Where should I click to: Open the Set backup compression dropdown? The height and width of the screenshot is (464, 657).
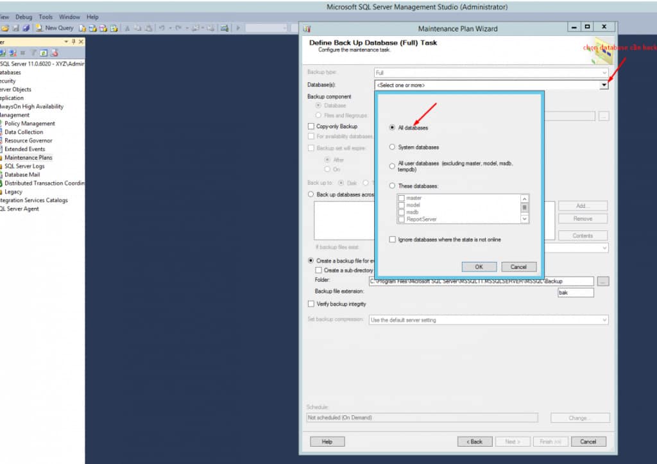click(604, 320)
